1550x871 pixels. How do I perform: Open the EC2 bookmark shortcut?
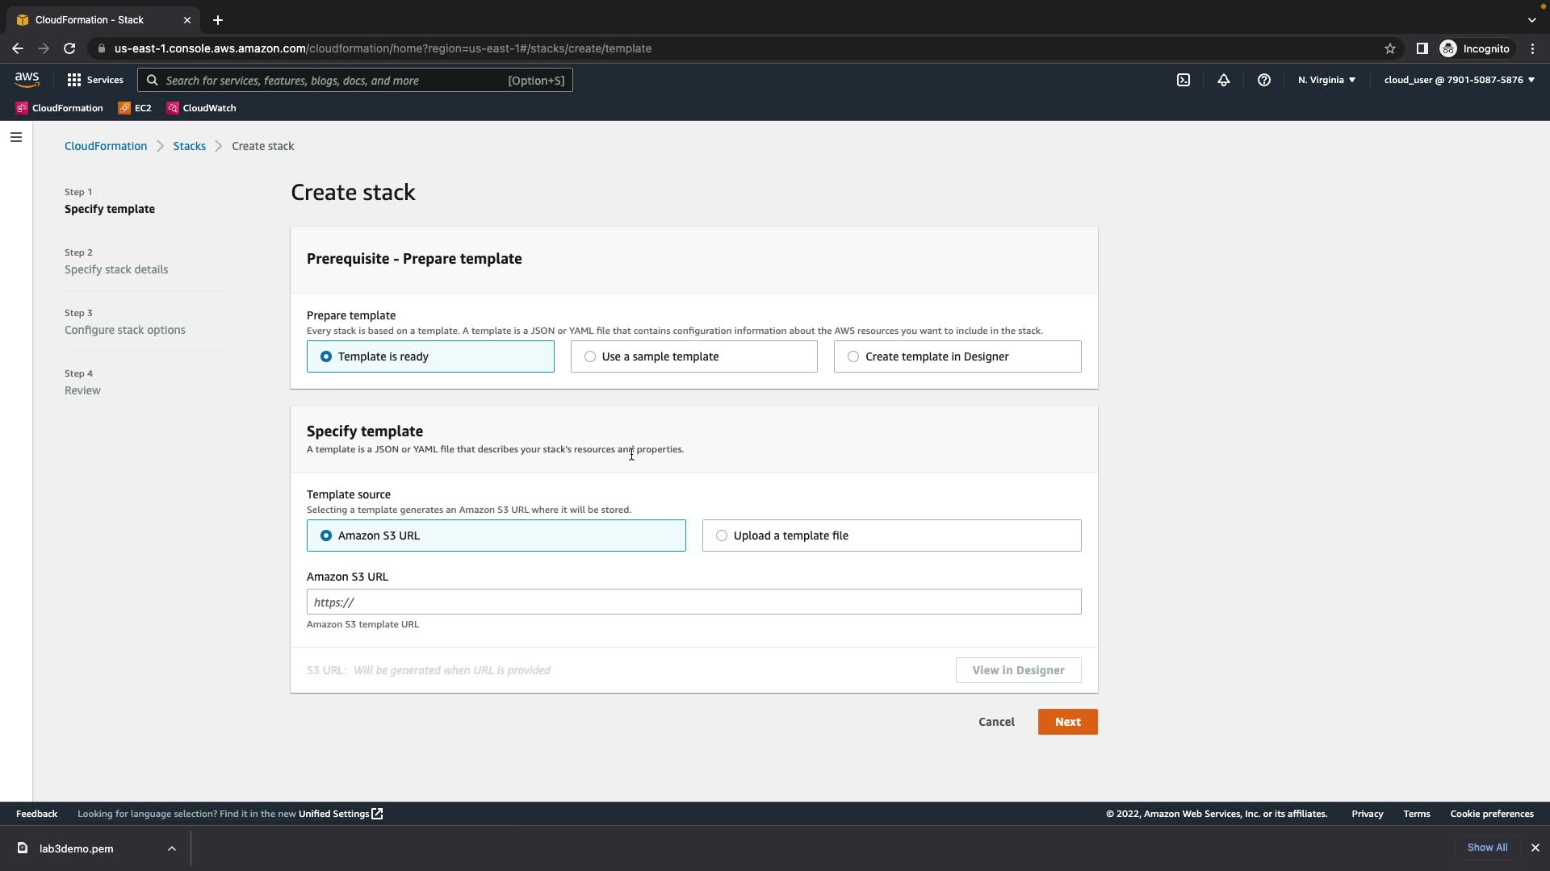[135, 108]
